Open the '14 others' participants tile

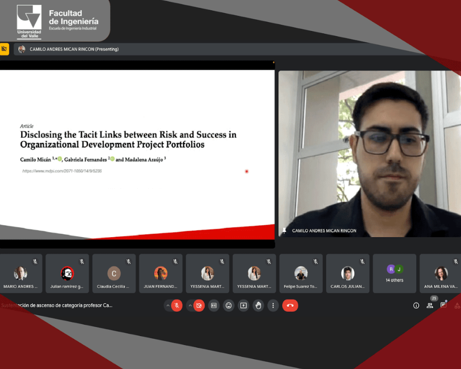[394, 273]
